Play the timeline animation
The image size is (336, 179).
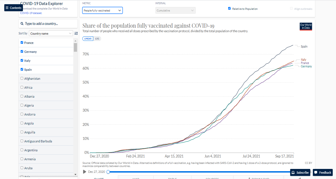(85, 172)
